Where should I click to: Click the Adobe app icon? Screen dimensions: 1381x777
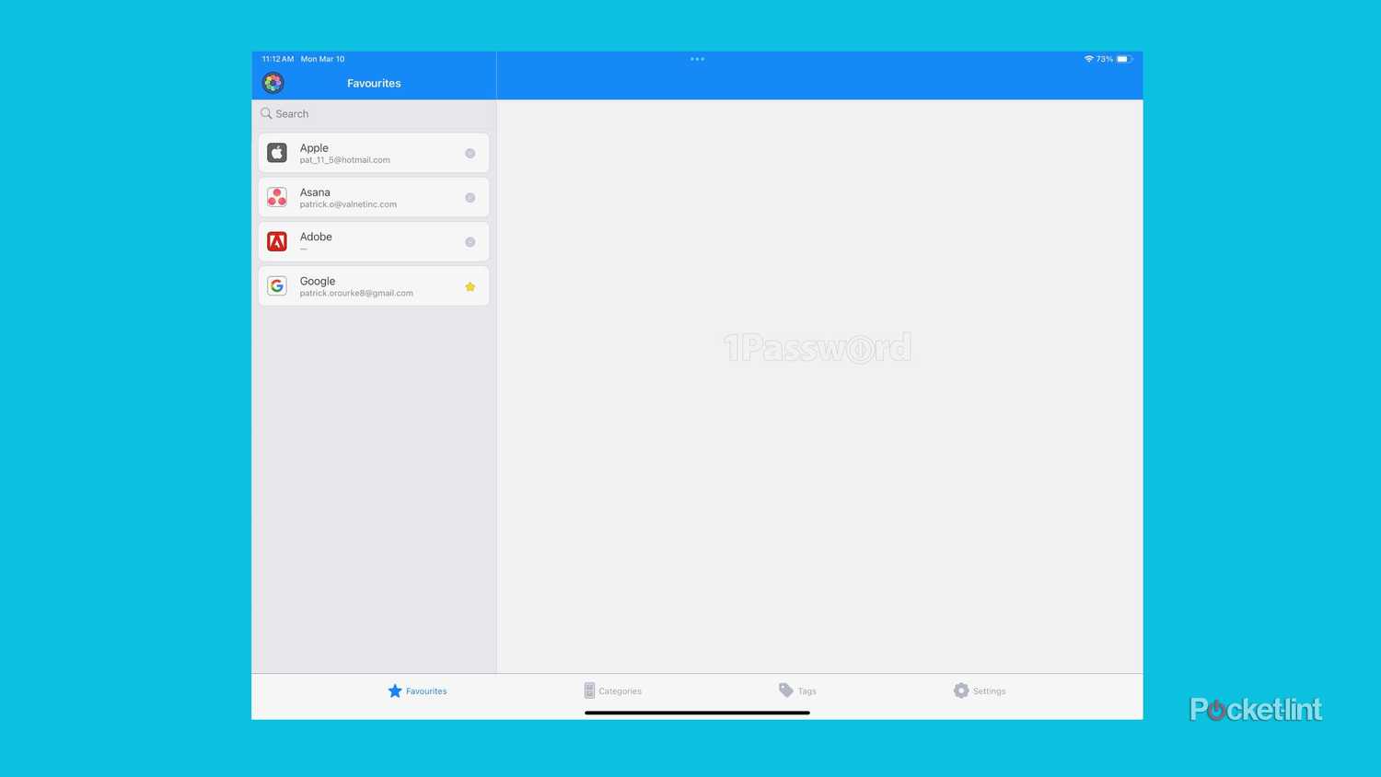pos(277,241)
